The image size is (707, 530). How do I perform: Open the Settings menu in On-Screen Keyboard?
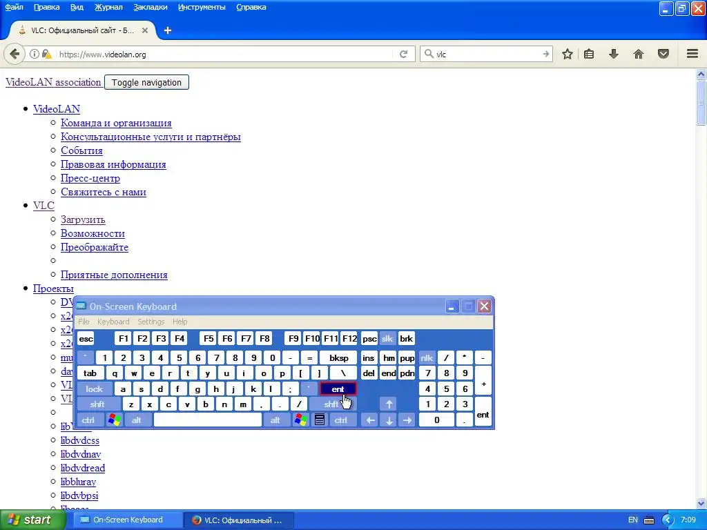(151, 322)
